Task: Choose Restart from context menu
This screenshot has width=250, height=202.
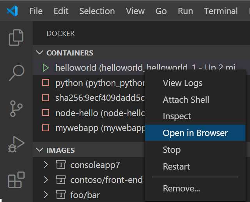Action: click(195, 166)
